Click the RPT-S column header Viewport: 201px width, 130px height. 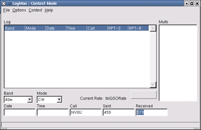pos(117,28)
